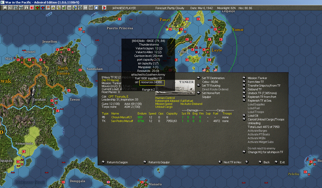This screenshot has width=322, height=188.
Task: Click Return to Saigon
Action: pyautogui.click(x=117, y=162)
